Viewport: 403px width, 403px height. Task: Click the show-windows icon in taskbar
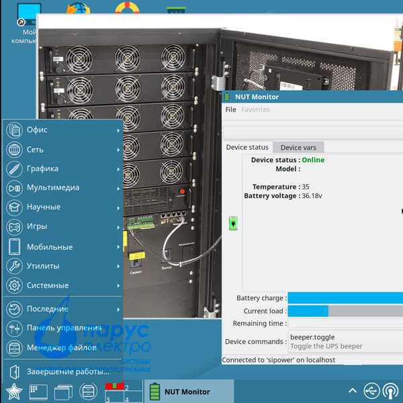[62, 392]
